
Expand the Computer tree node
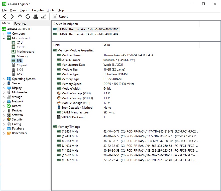4,34
